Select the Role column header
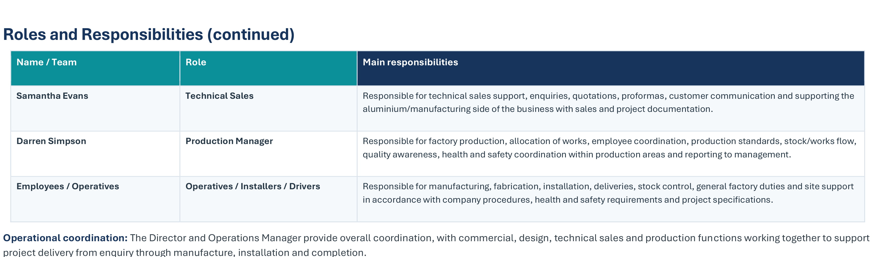Screen dimensions: 884x257 tap(268, 68)
